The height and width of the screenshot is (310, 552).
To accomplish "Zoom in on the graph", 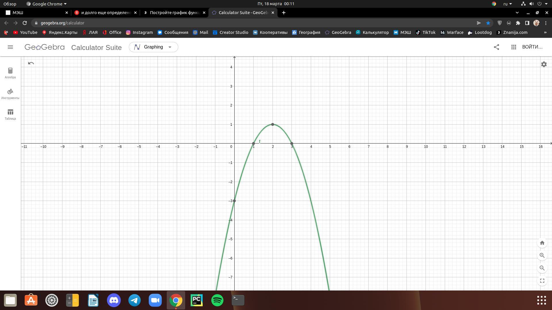I will (542, 255).
